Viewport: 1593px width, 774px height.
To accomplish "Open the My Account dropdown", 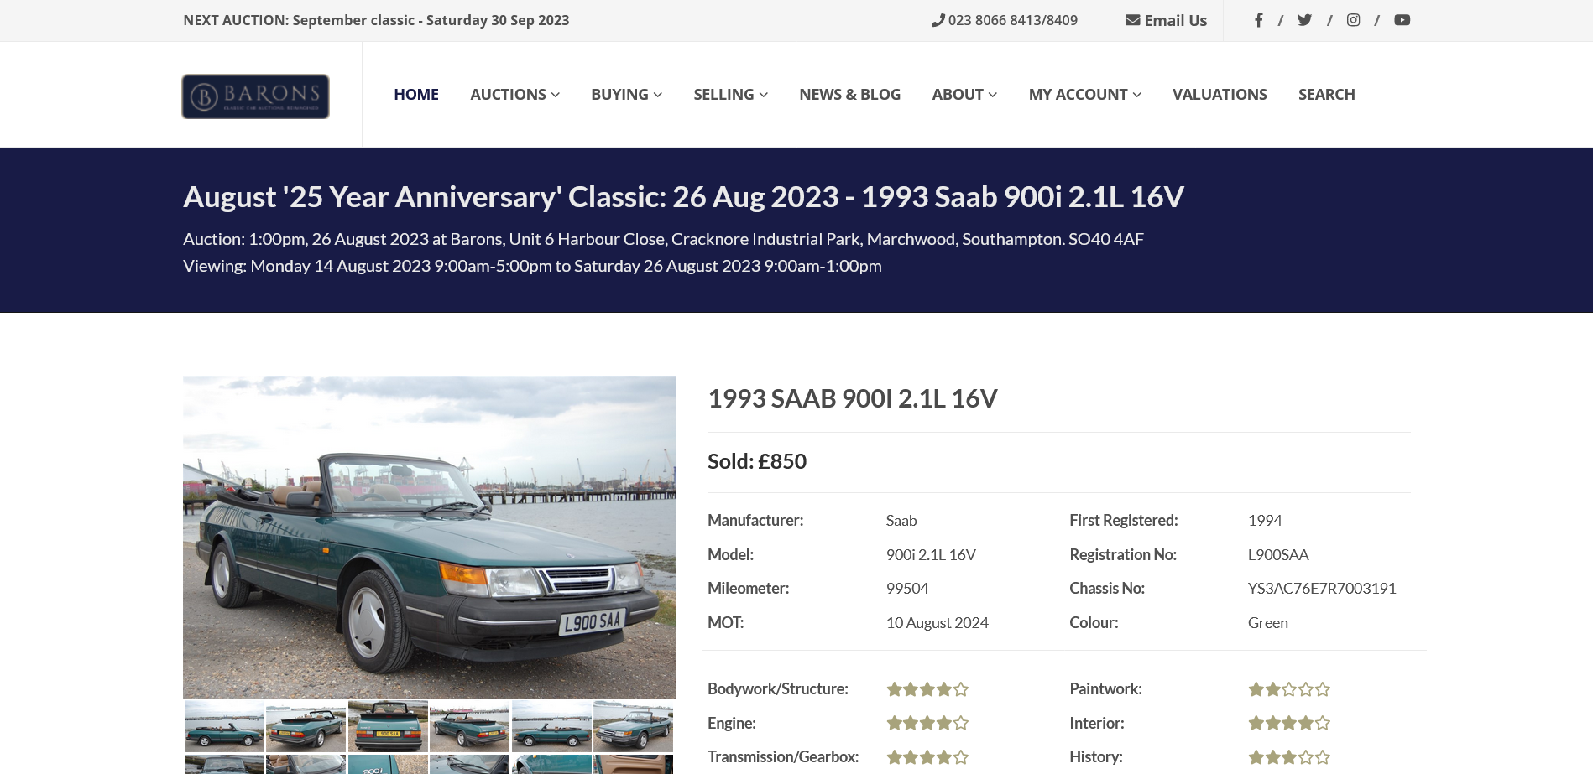I will (x=1084, y=95).
